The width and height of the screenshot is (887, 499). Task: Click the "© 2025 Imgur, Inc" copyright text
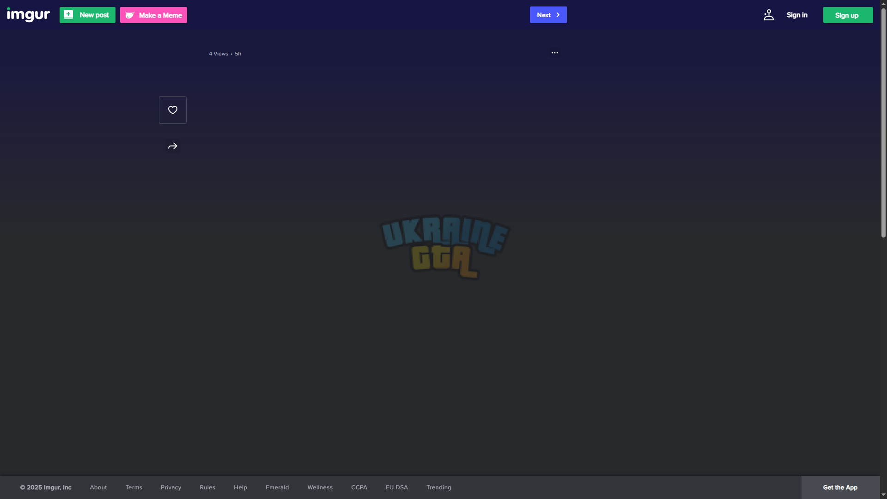click(46, 487)
